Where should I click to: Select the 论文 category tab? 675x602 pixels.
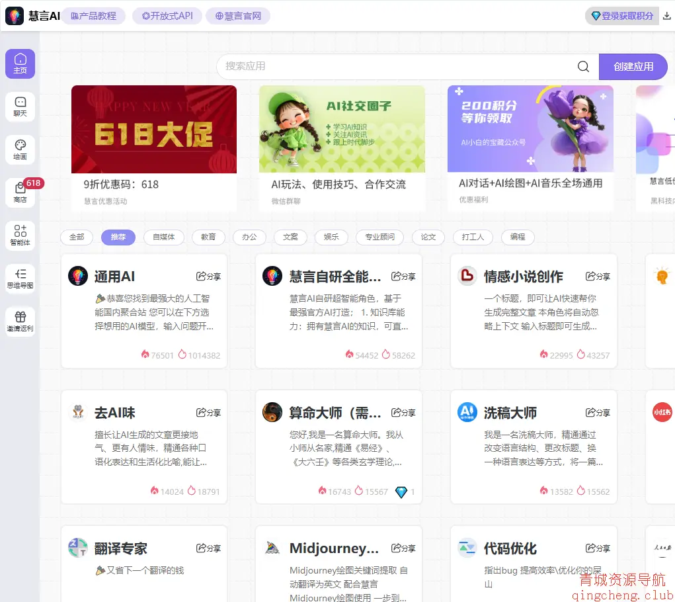click(428, 237)
